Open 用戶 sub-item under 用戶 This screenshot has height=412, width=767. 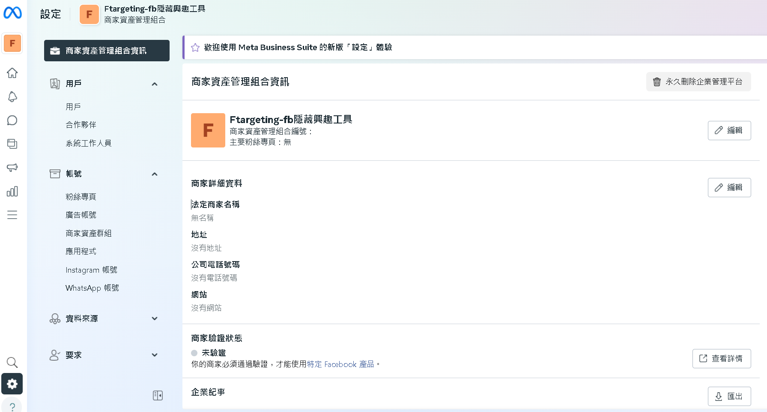point(73,107)
